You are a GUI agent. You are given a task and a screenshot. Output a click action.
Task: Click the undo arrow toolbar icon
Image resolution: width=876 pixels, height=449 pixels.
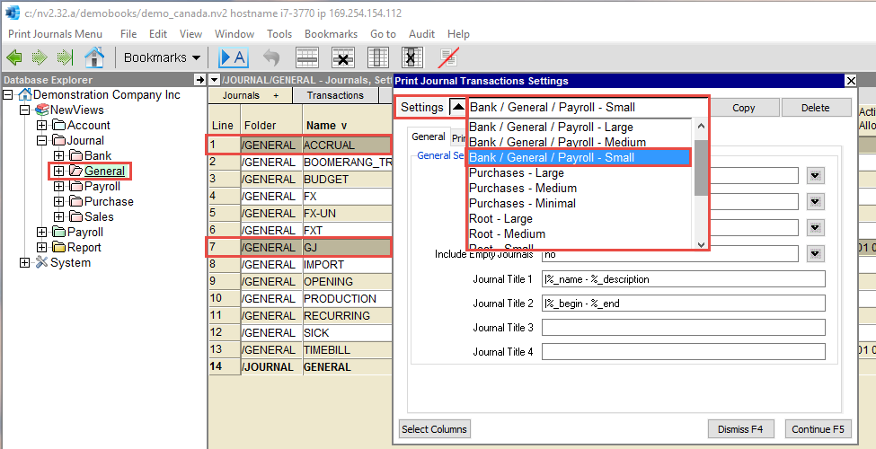[x=271, y=57]
